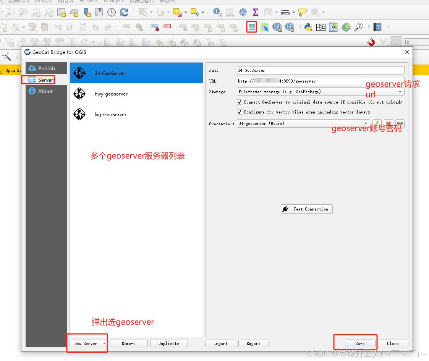The height and width of the screenshot is (361, 429).
Task: Uncheck Connect GeoServer to original data source
Action: (x=240, y=102)
